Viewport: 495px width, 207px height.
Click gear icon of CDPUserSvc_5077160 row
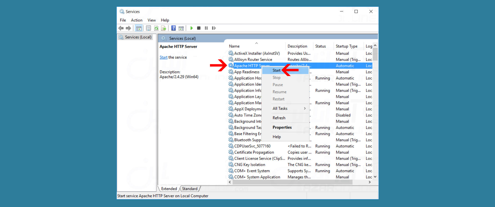(231, 146)
